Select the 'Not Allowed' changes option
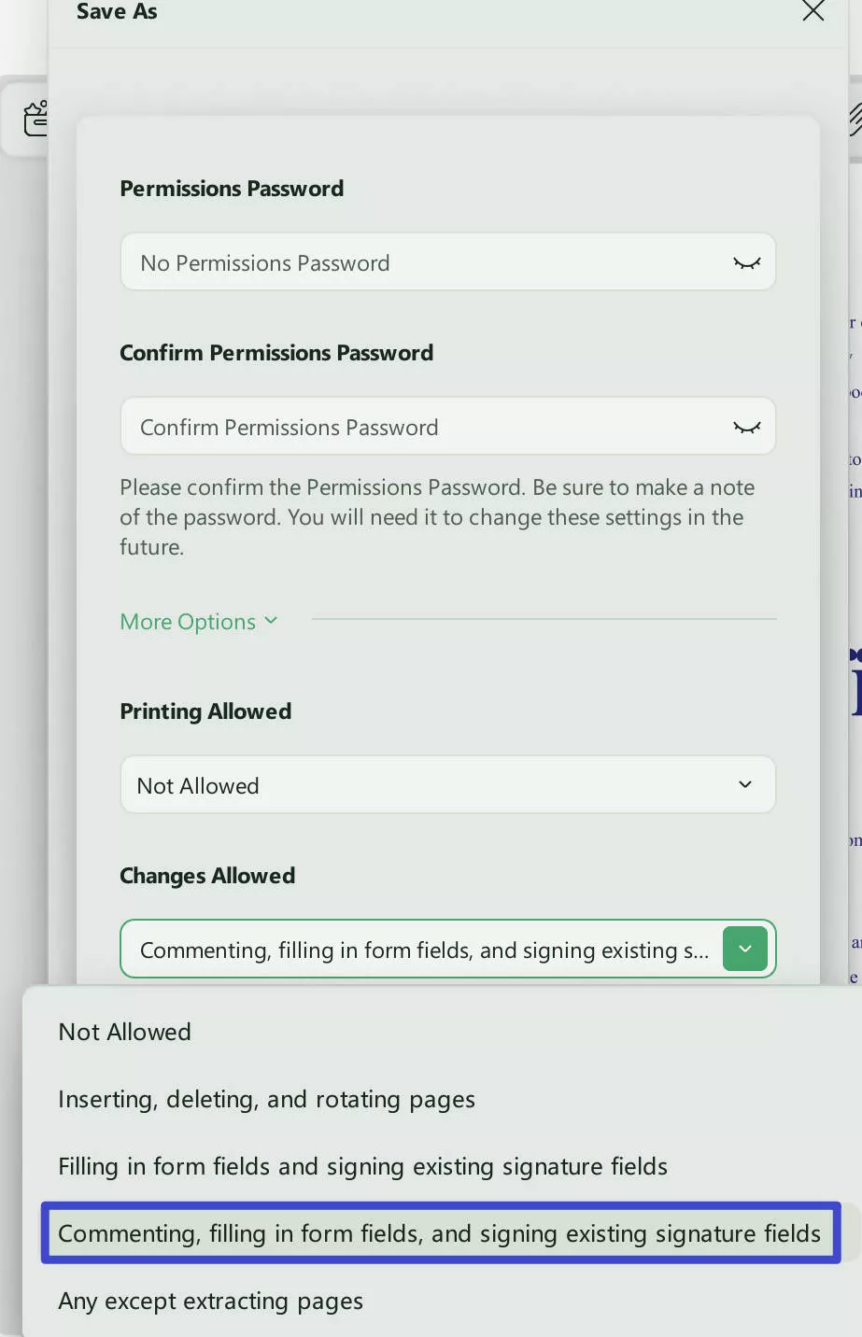Screen dimensions: 862x1337 tap(124, 1031)
